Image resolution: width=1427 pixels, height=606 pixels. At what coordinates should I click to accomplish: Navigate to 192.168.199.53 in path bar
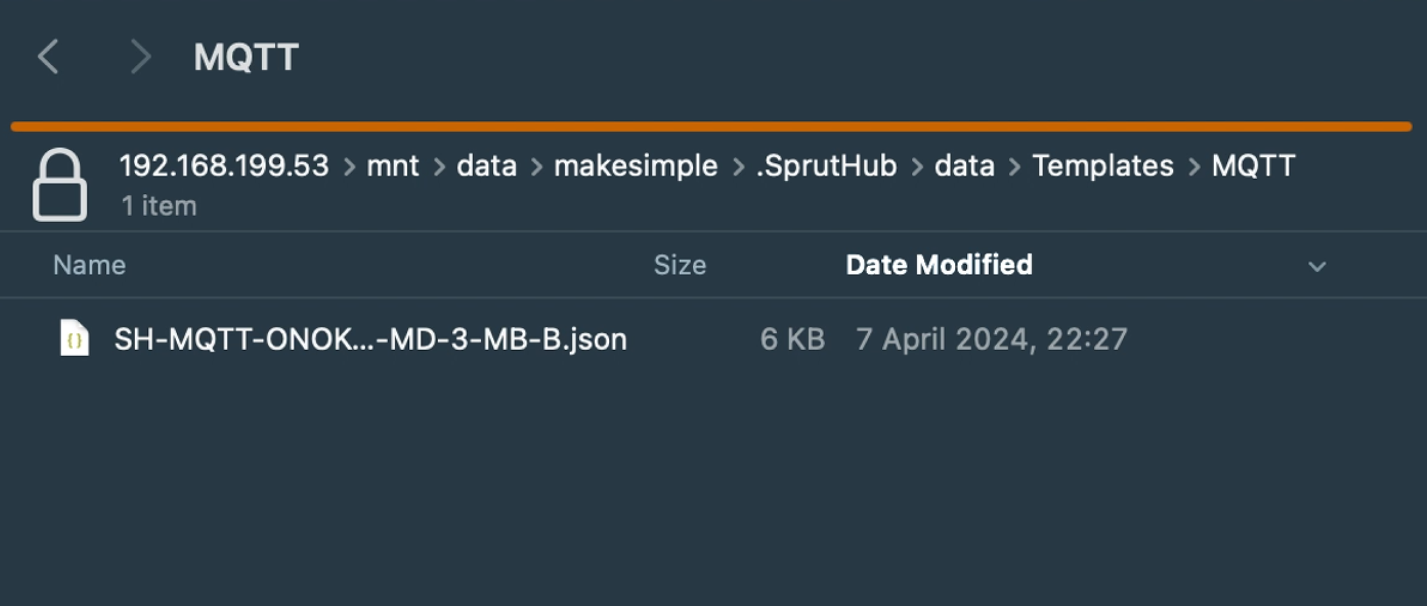click(x=224, y=166)
